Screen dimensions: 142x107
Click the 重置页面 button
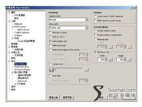(67, 98)
